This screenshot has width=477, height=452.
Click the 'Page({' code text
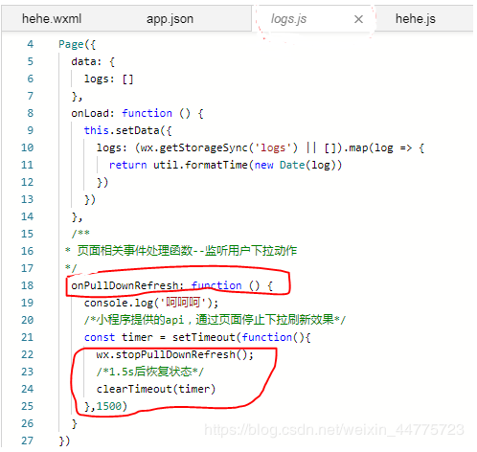(x=77, y=44)
